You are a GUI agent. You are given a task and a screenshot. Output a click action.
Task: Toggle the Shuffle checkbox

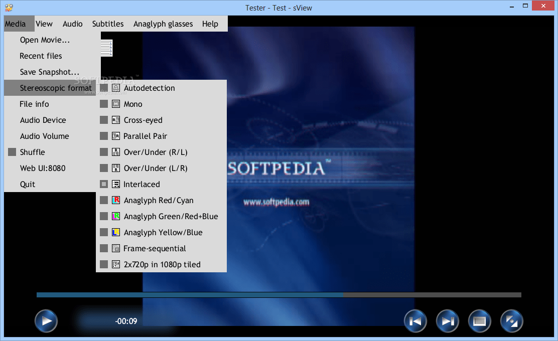coord(12,152)
